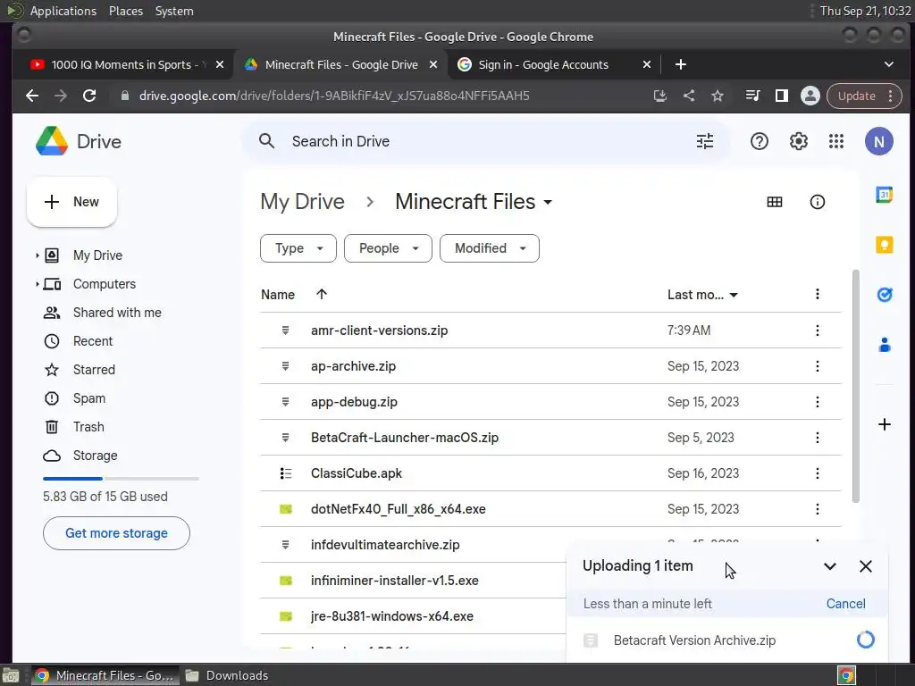Open more actions for BetaCraft-Launcher-macOS.zip
915x686 pixels.
click(x=817, y=438)
